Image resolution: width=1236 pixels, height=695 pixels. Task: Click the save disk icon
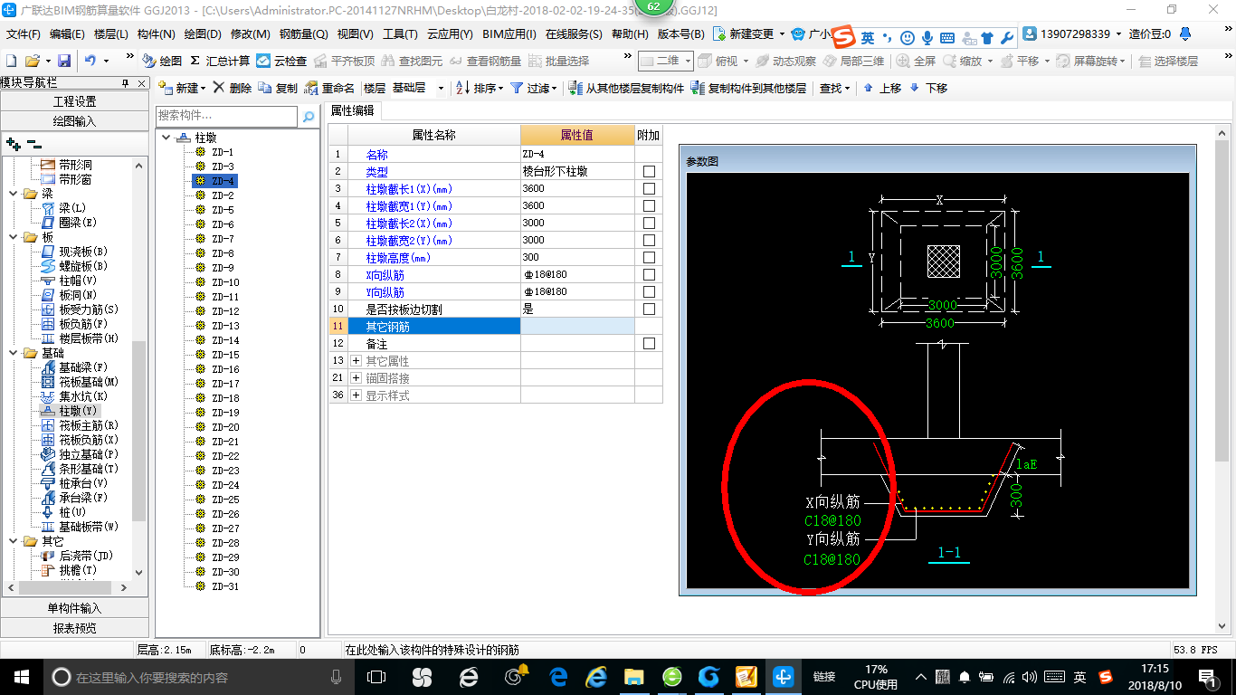click(64, 61)
